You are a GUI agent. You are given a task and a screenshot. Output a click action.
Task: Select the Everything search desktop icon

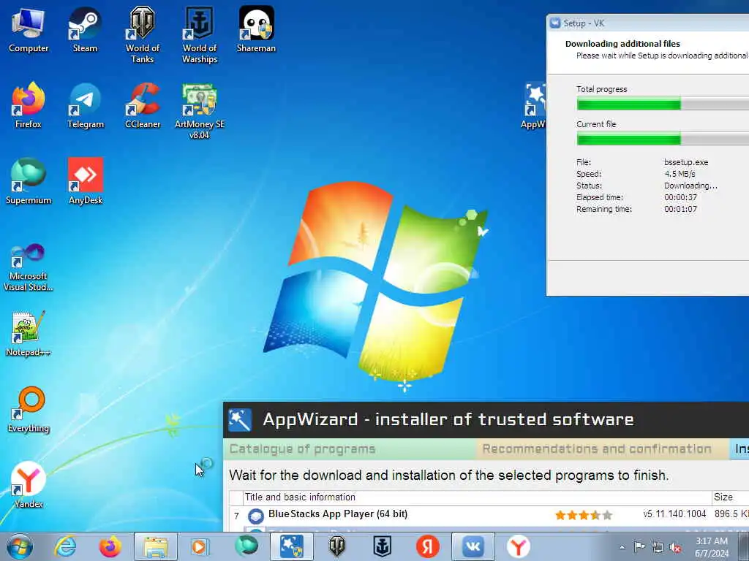pos(29,409)
